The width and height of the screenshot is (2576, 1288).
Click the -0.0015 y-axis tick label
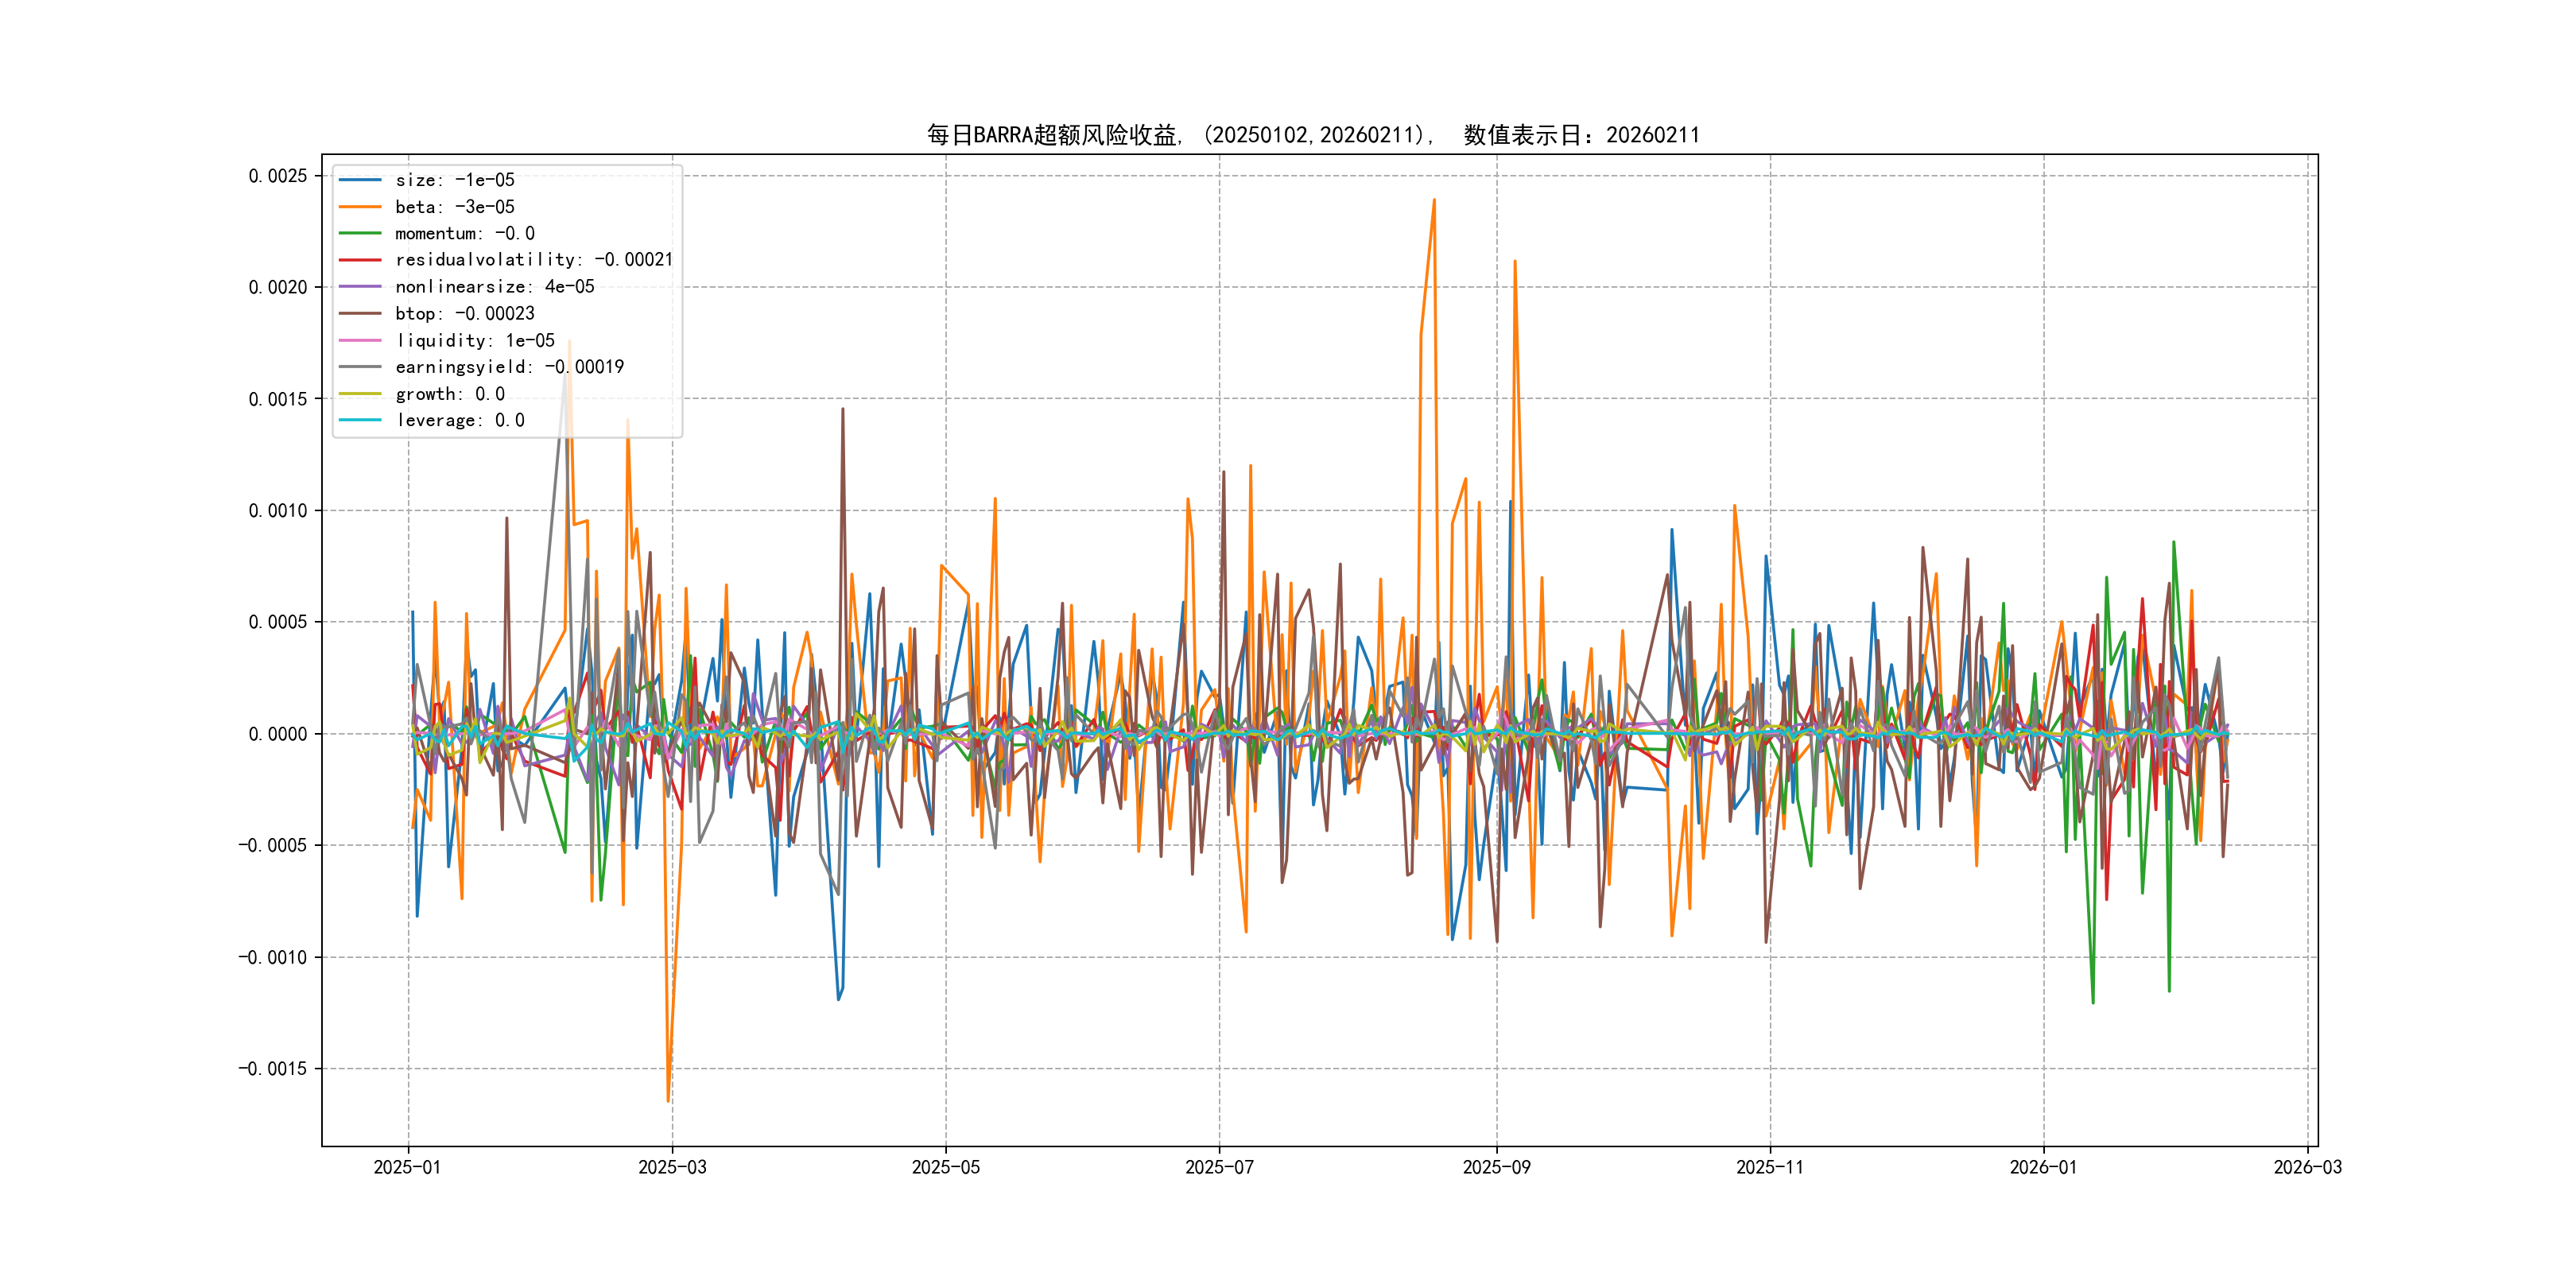[x=272, y=1069]
